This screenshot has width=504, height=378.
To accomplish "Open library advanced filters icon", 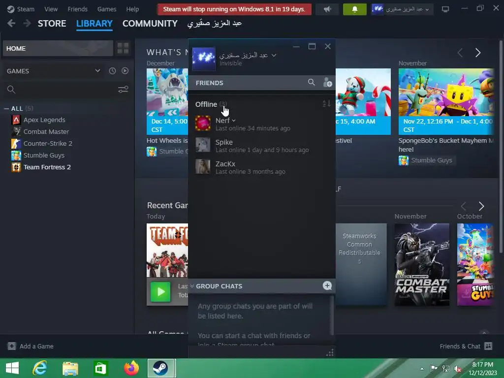I will point(123,90).
